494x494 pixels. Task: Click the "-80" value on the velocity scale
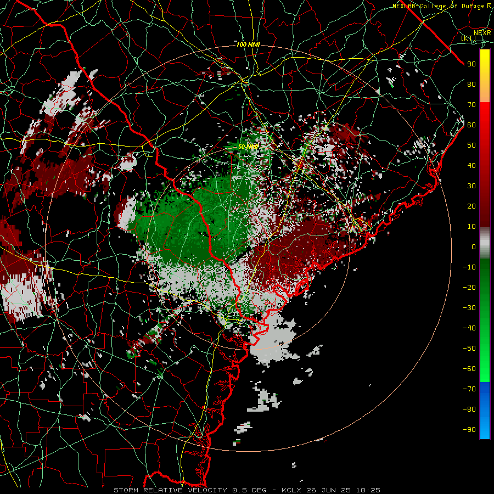[x=469, y=409]
